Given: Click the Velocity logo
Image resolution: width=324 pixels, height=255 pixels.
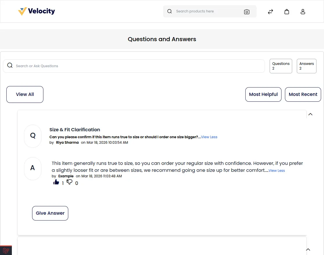Looking at the screenshot, I should [37, 11].
